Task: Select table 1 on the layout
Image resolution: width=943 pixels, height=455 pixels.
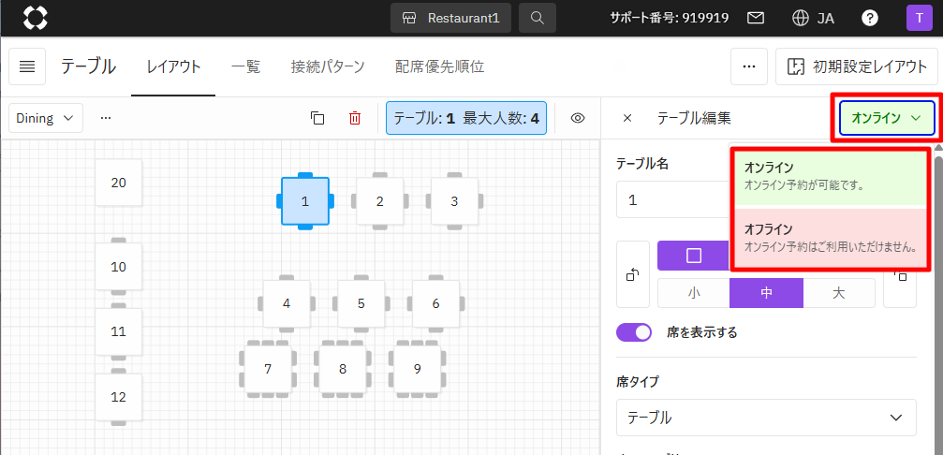Action: pos(305,201)
